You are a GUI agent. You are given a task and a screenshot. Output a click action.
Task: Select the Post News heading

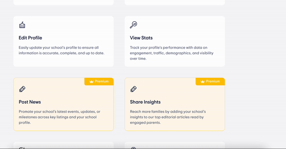(30, 102)
